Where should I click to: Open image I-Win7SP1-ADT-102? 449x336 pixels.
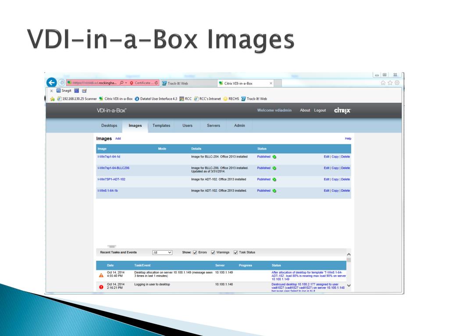point(111,179)
